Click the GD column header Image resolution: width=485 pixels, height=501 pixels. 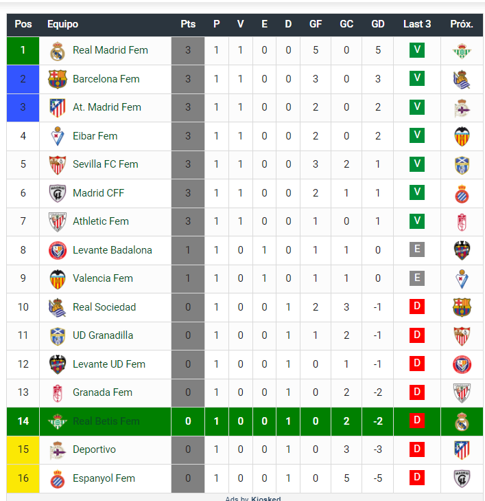tap(378, 24)
